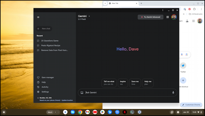Open Gemini app from the shelf
The image size is (205, 116).
[65, 112]
